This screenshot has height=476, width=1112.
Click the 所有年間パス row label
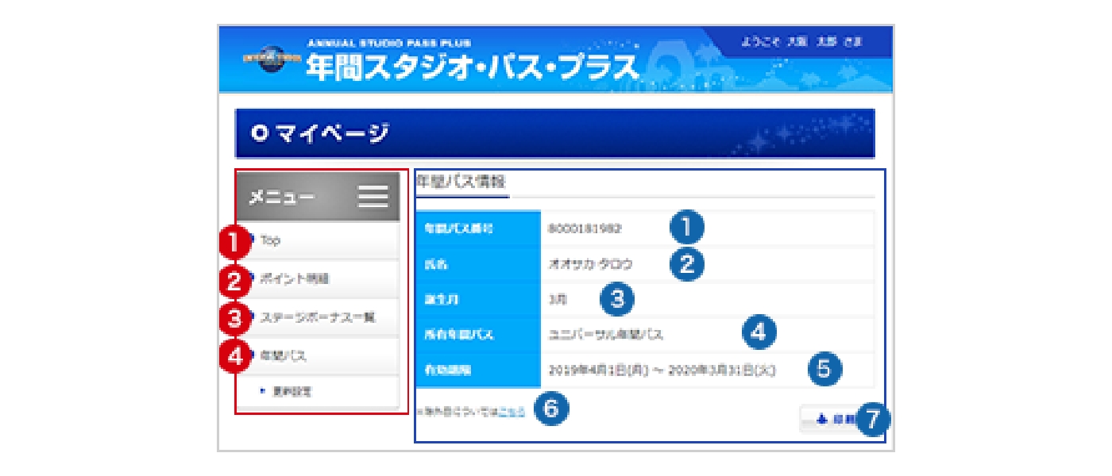[x=477, y=335]
